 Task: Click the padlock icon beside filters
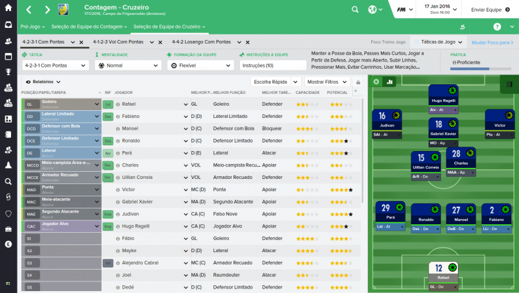coord(356,82)
